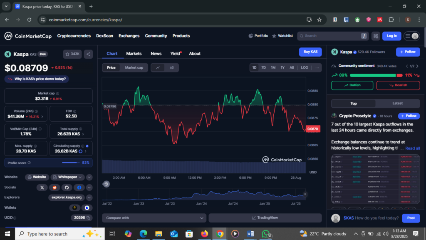Expand more explorers next to explorer.kaspa.org
This screenshot has width=426, height=240.
pos(89,197)
